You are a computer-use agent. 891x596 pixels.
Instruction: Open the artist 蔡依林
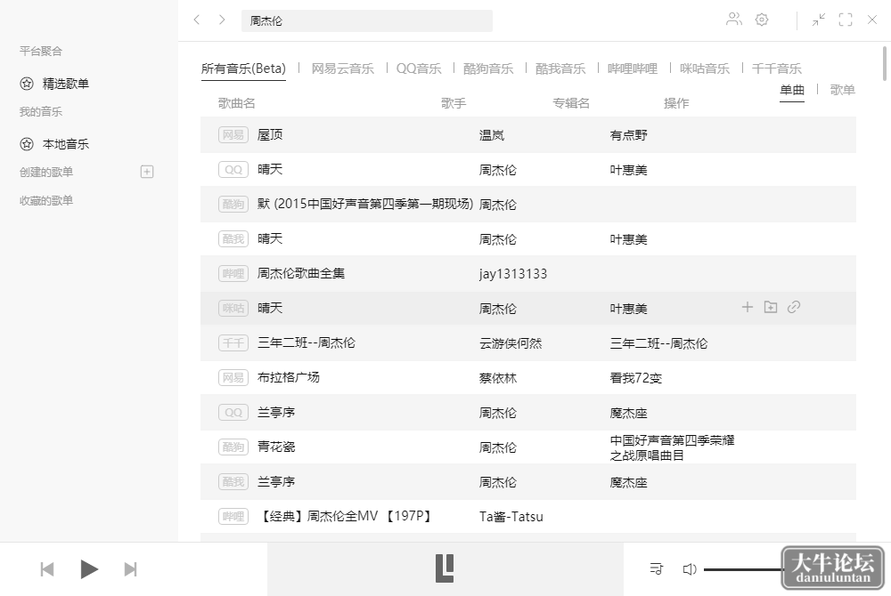pyautogui.click(x=498, y=378)
